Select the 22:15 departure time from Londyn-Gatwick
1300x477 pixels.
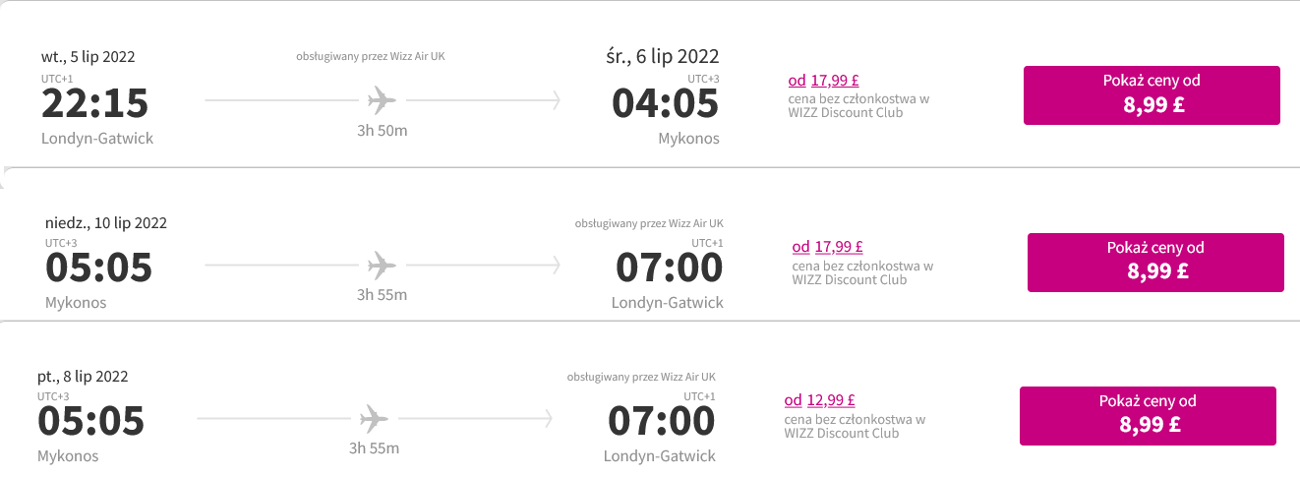94,104
